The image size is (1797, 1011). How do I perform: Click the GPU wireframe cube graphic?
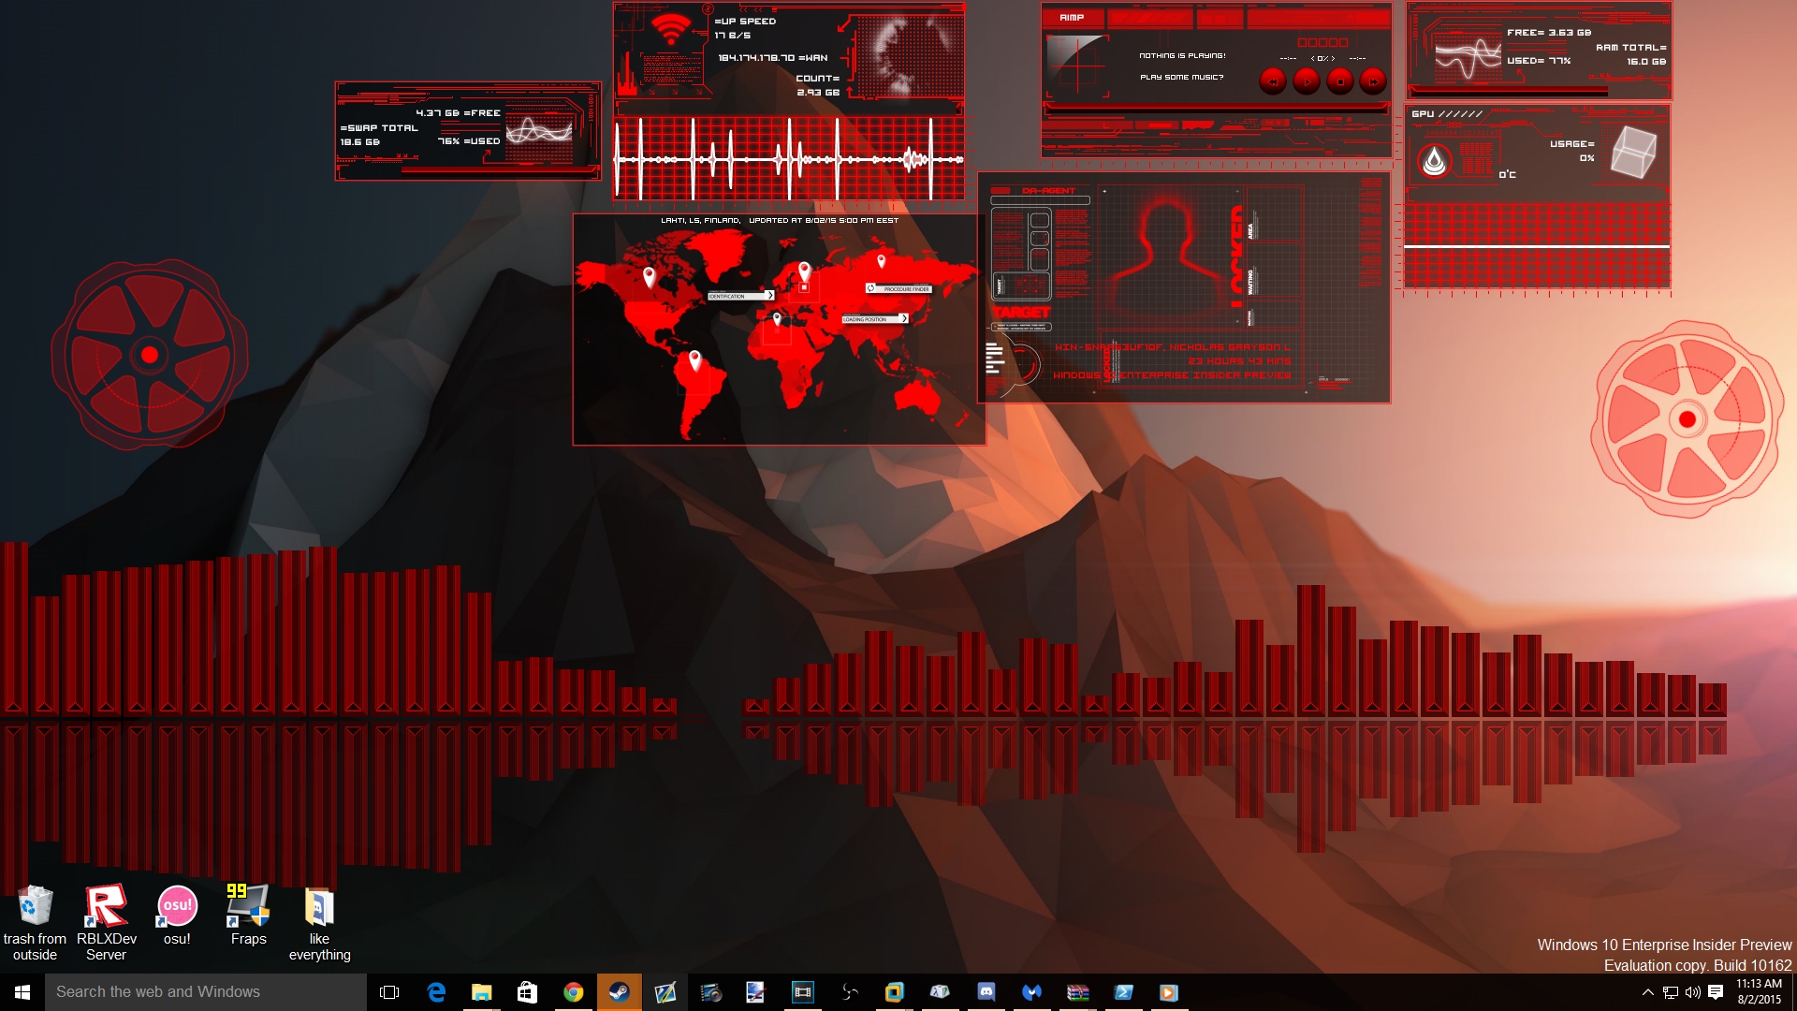[x=1633, y=153]
